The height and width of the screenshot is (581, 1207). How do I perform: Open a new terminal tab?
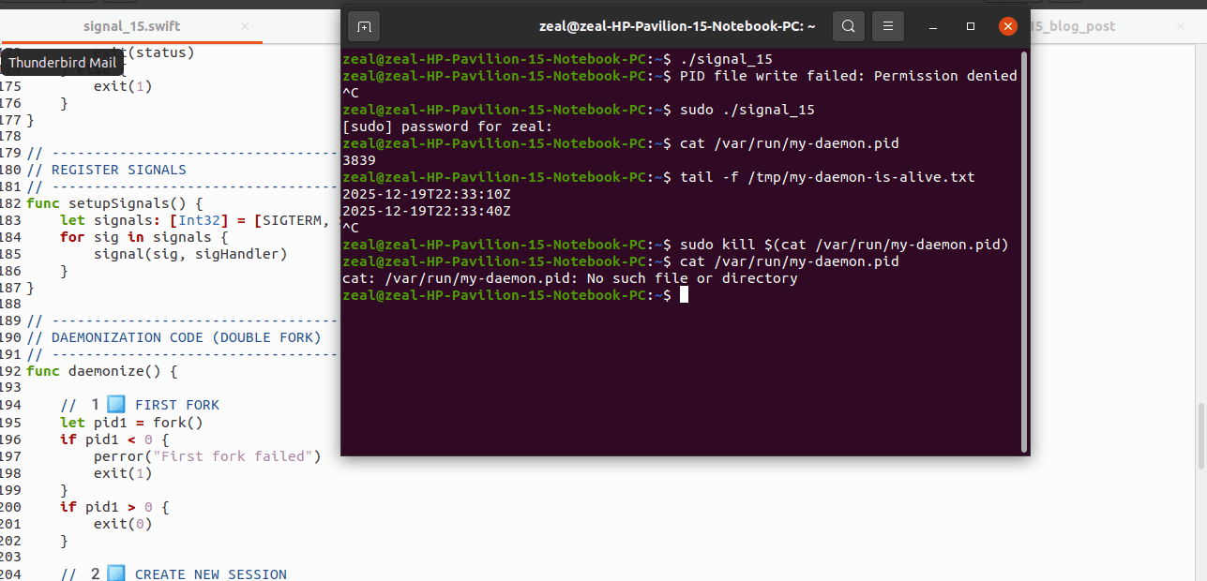coord(364,26)
